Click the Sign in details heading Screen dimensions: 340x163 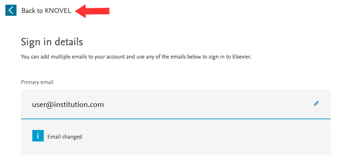click(x=52, y=42)
